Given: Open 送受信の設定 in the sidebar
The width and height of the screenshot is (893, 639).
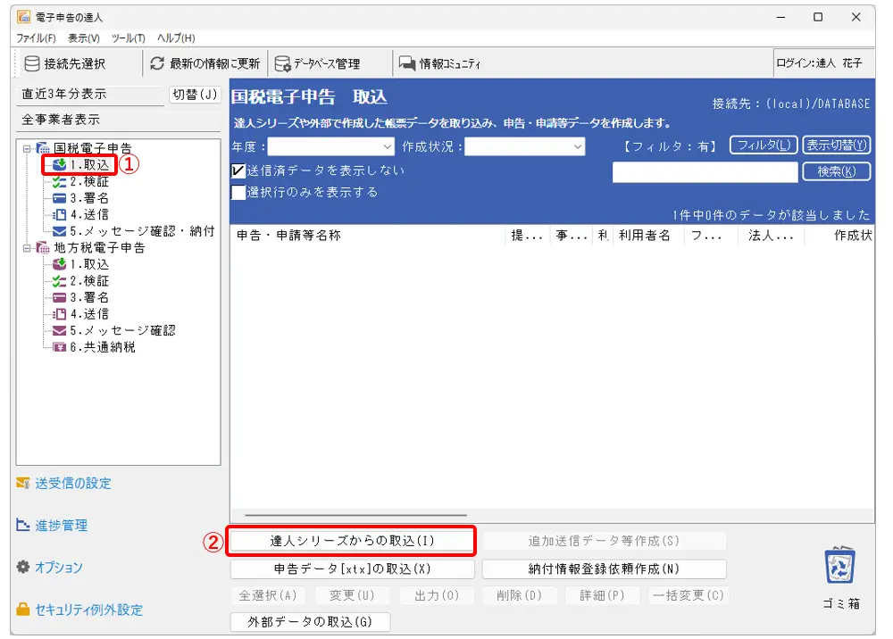Looking at the screenshot, I should 73,483.
